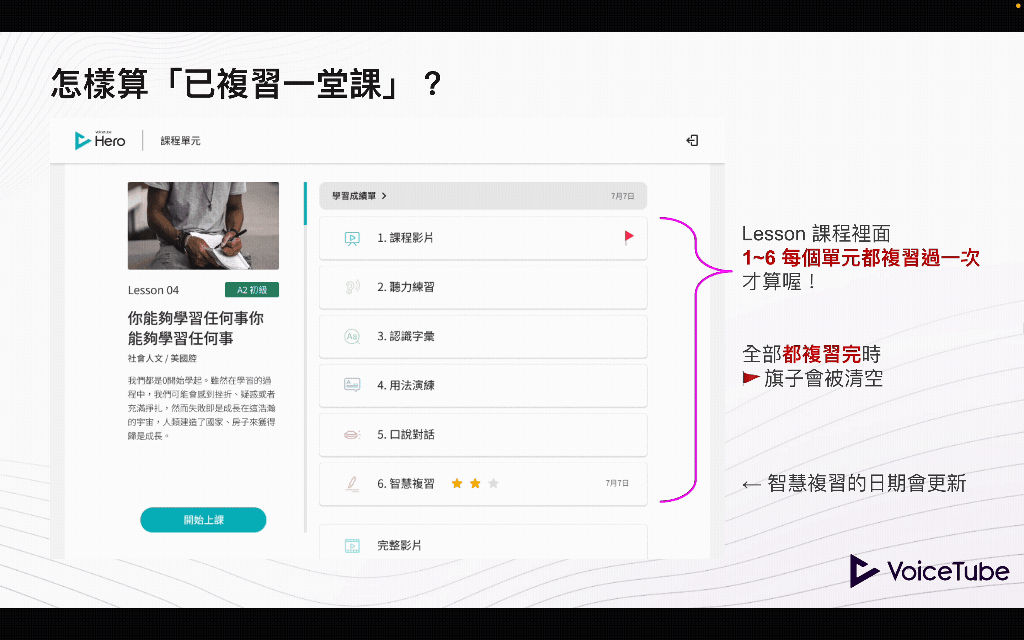Image resolution: width=1024 pixels, height=640 pixels.
Task: Click the logout icon at top right
Action: 692,140
